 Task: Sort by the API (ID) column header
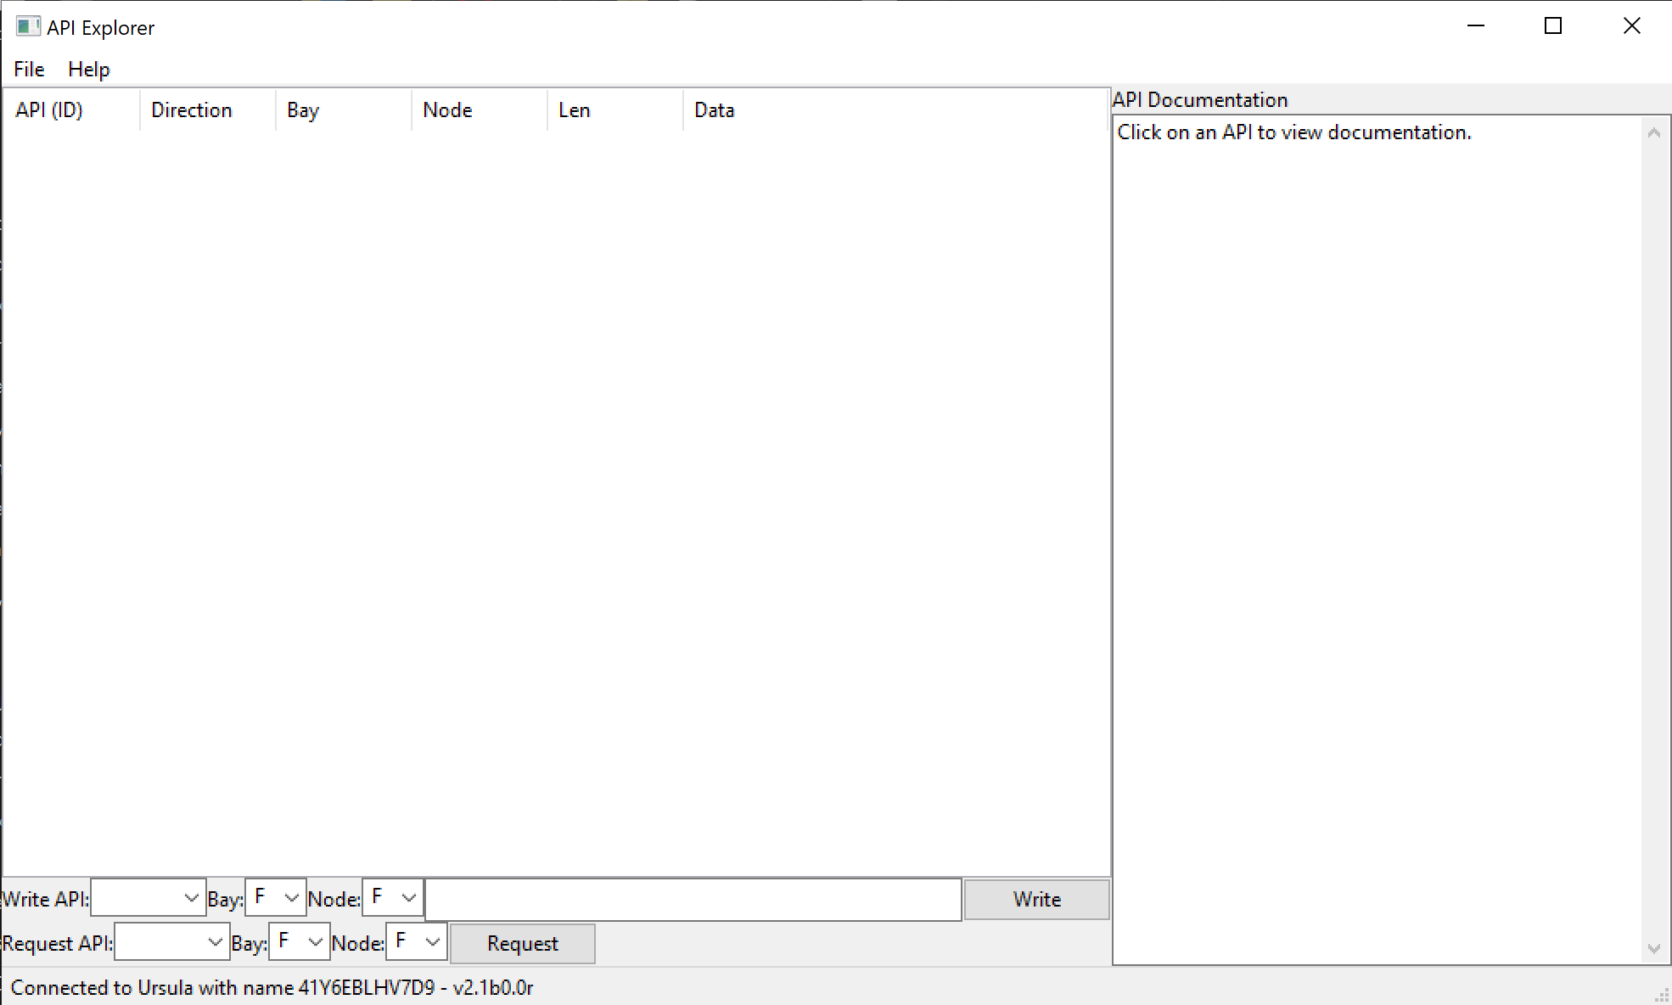(49, 109)
